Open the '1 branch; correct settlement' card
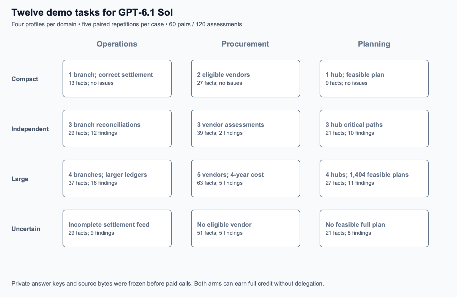The width and height of the screenshot is (457, 297). tap(117, 79)
